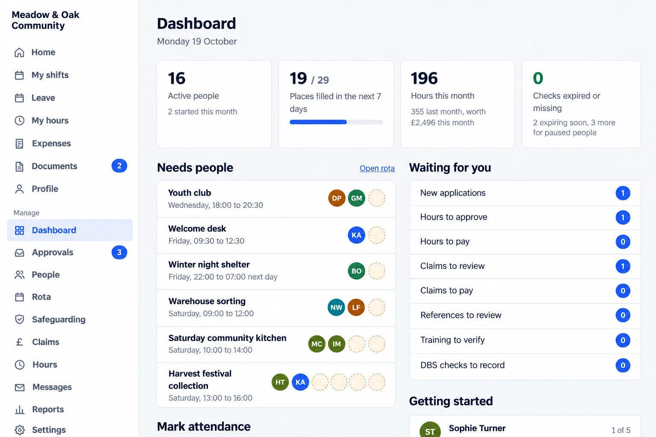
Task: Click the Safeguarding shield icon
Action: pyautogui.click(x=20, y=319)
